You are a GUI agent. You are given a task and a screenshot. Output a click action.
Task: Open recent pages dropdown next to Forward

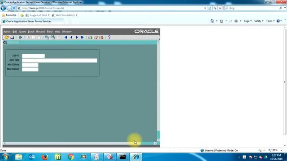(x=14, y=8)
